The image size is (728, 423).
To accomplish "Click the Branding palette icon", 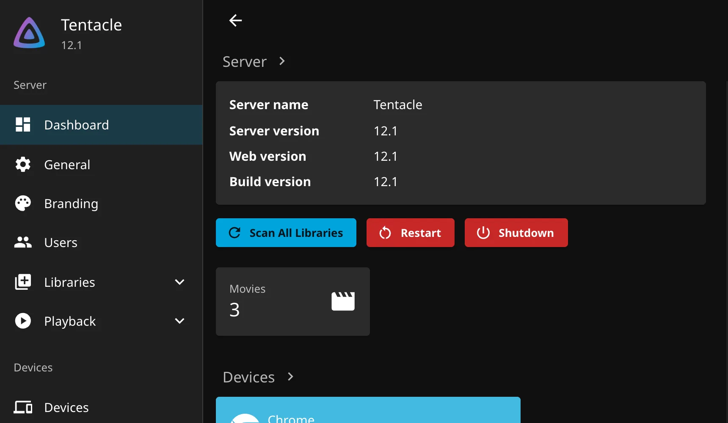I will (23, 203).
